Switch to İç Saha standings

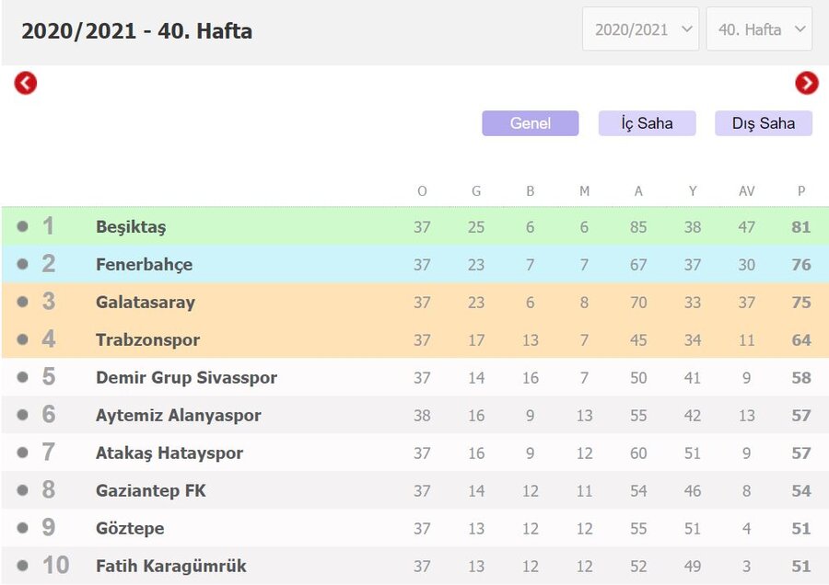648,123
